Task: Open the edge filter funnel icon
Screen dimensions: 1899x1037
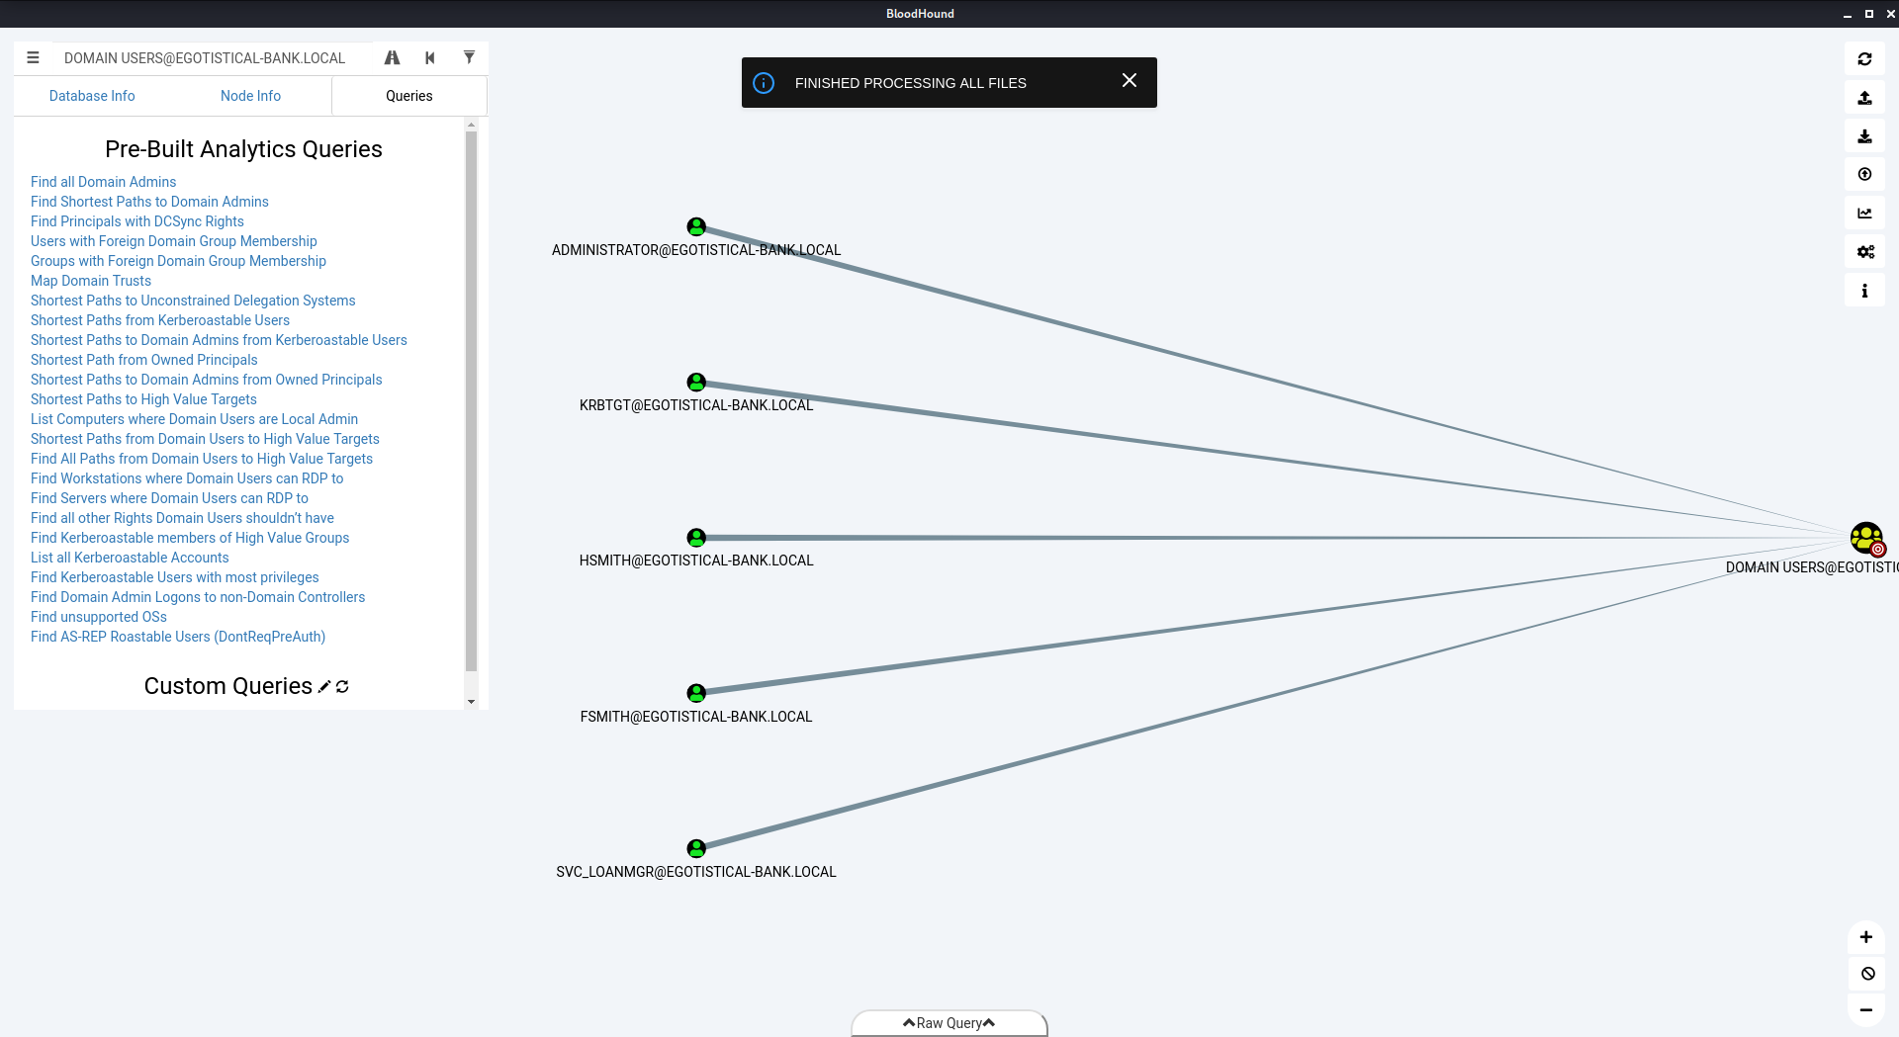Action: point(469,58)
